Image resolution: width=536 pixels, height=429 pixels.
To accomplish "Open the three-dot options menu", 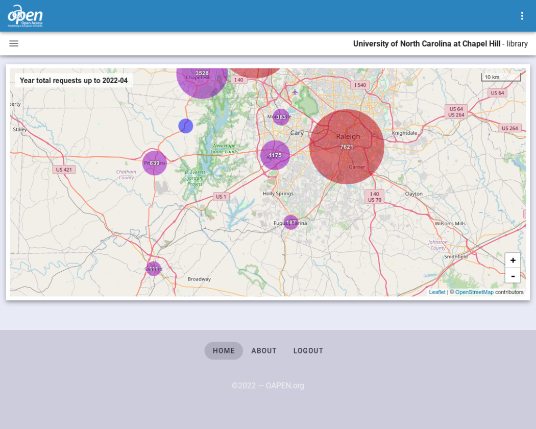I will (x=522, y=16).
